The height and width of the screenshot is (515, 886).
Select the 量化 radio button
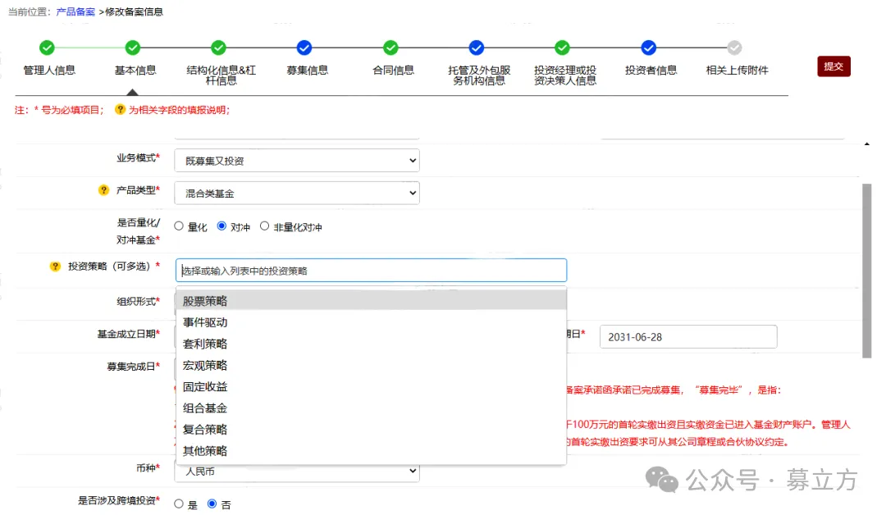click(x=177, y=227)
